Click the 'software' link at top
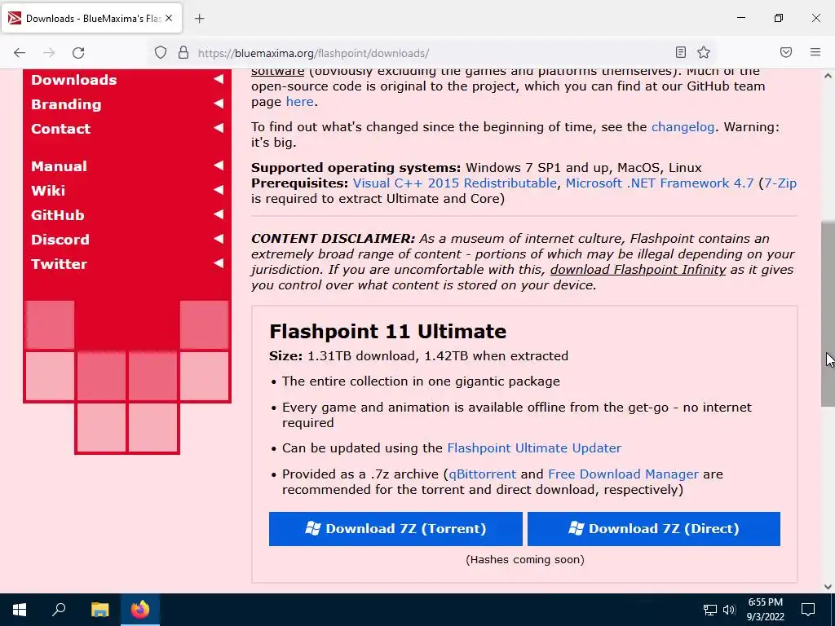The image size is (835, 626). point(277,73)
